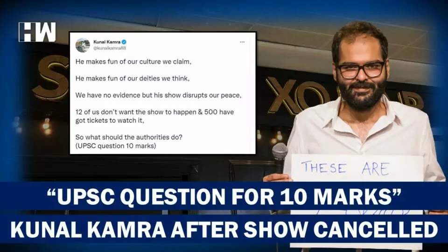Viewport: 448px width, 252px height.
Task: Click the line about no evidence
Action: (159, 95)
